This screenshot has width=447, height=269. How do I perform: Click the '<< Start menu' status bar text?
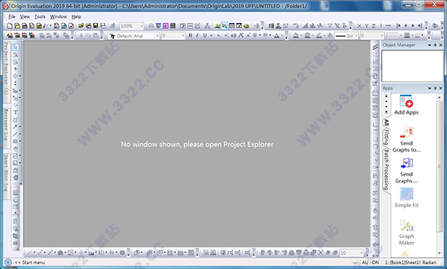30,262
